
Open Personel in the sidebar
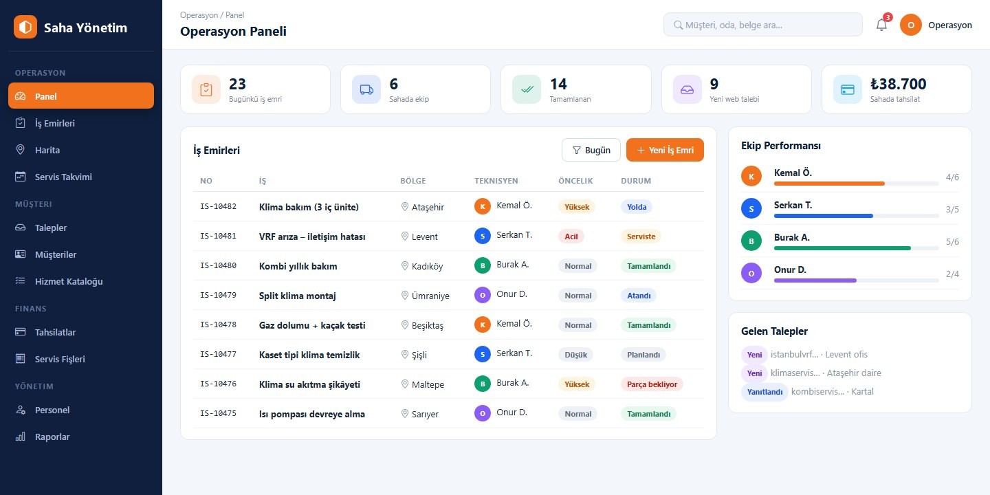click(x=81, y=410)
